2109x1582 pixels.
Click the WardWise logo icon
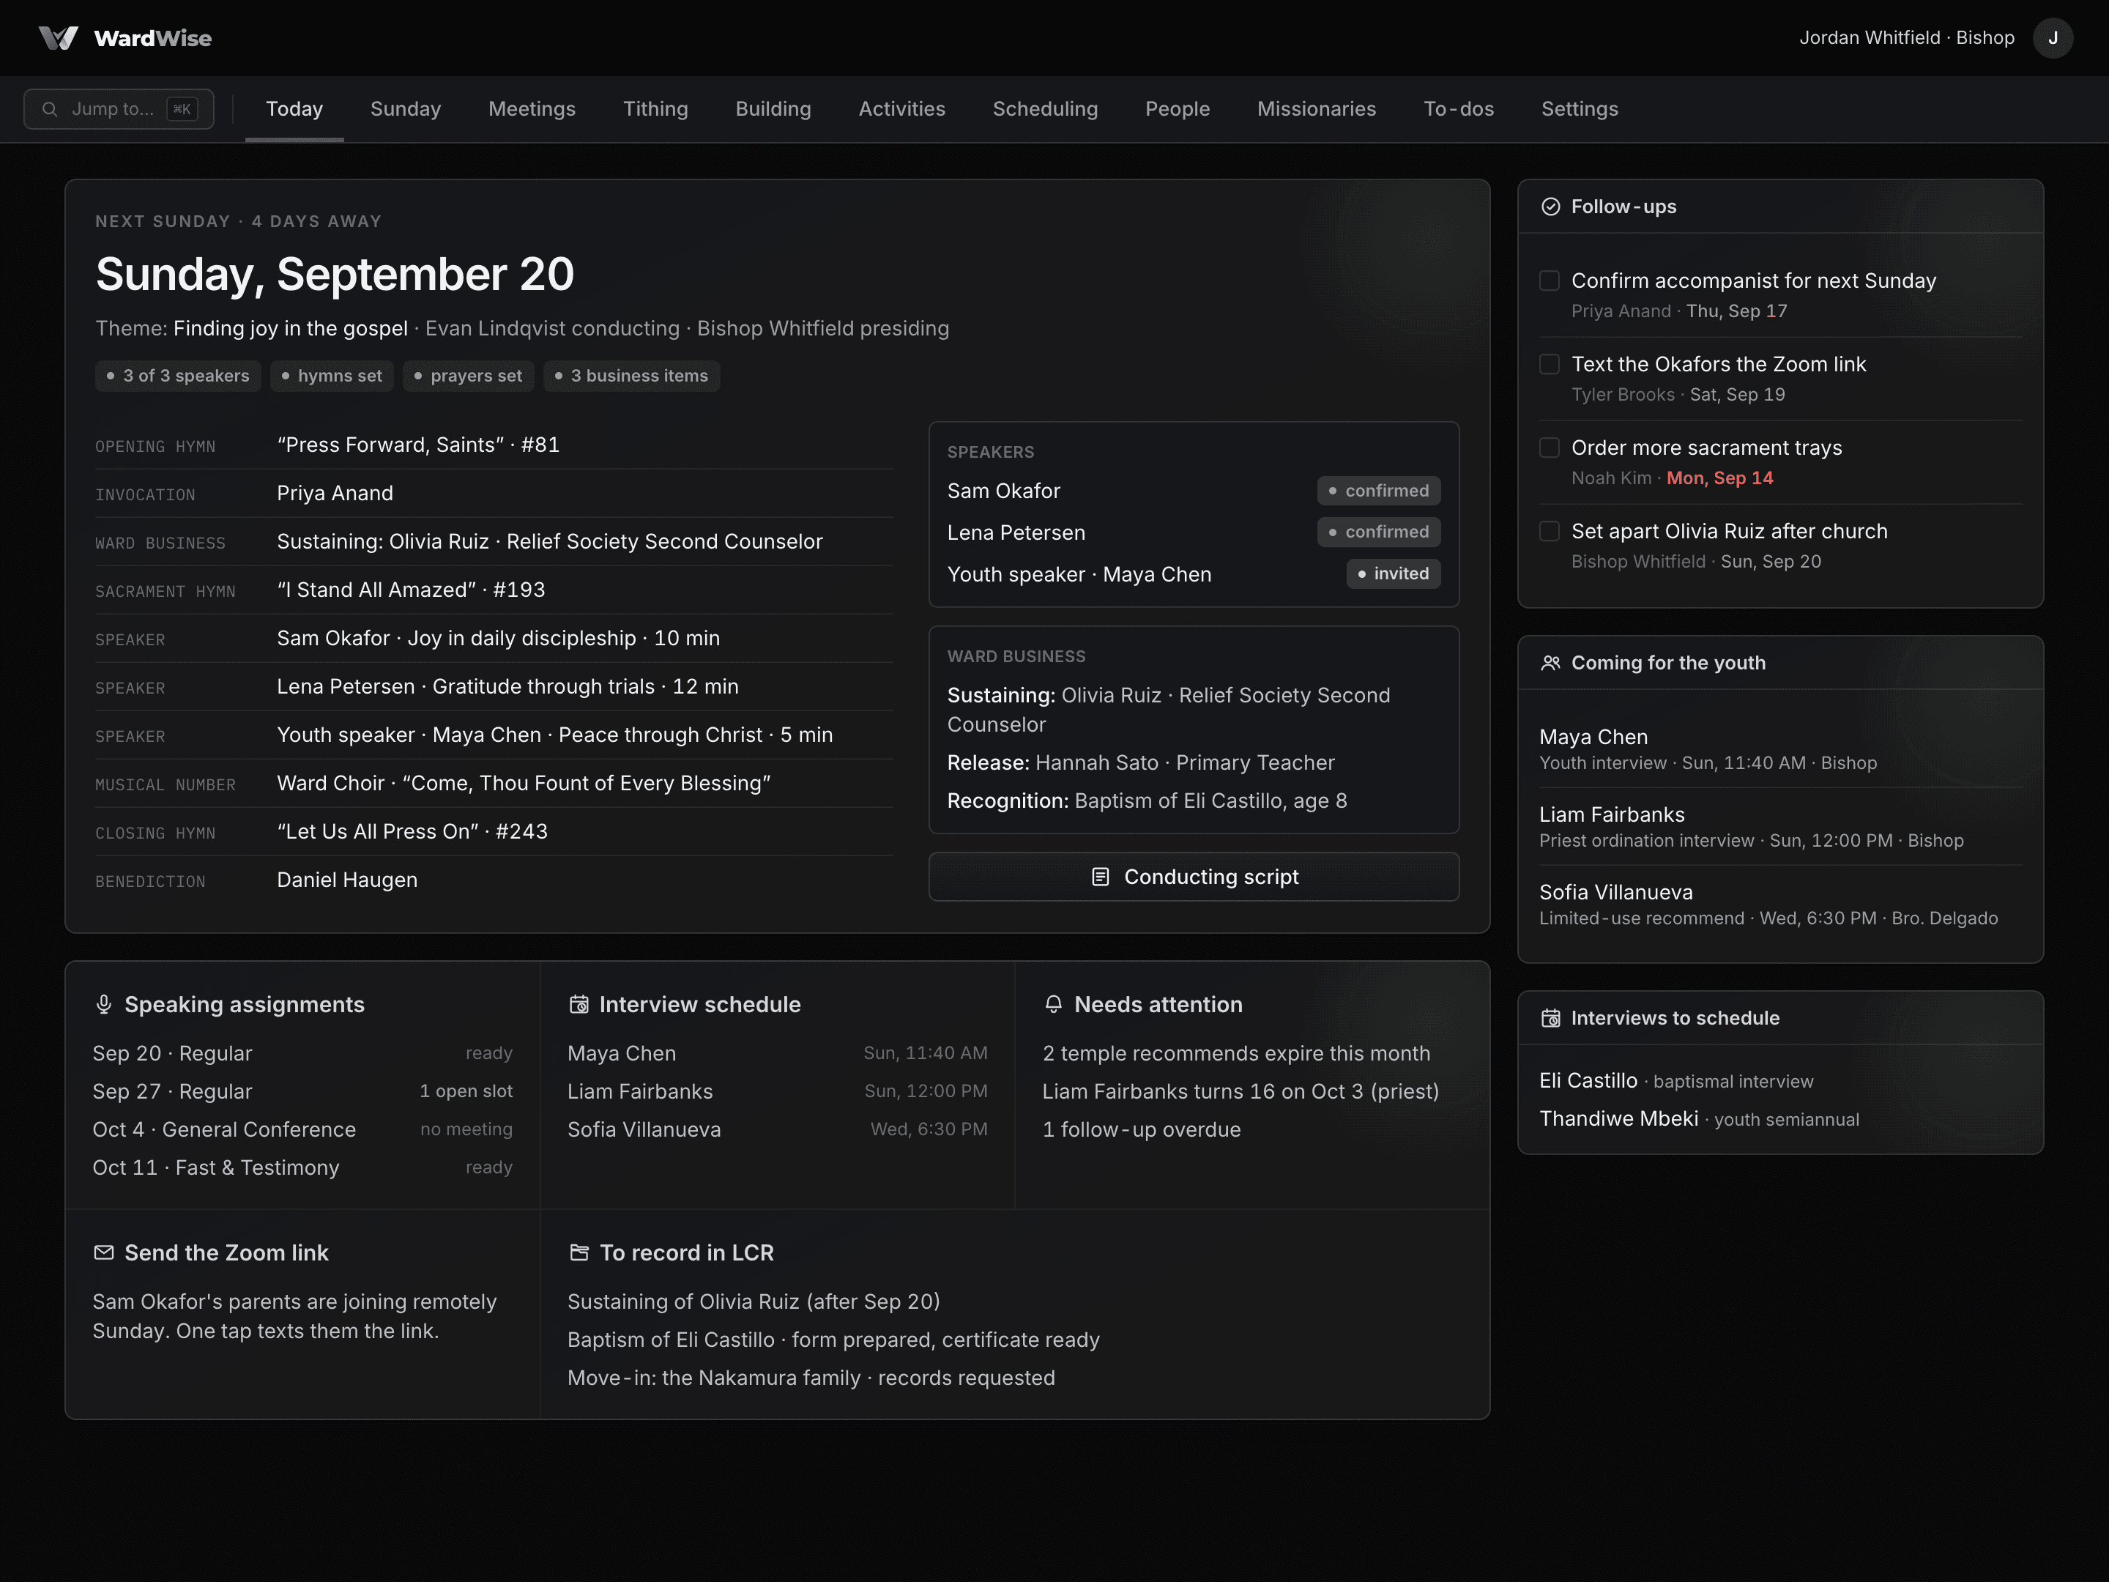tap(58, 38)
